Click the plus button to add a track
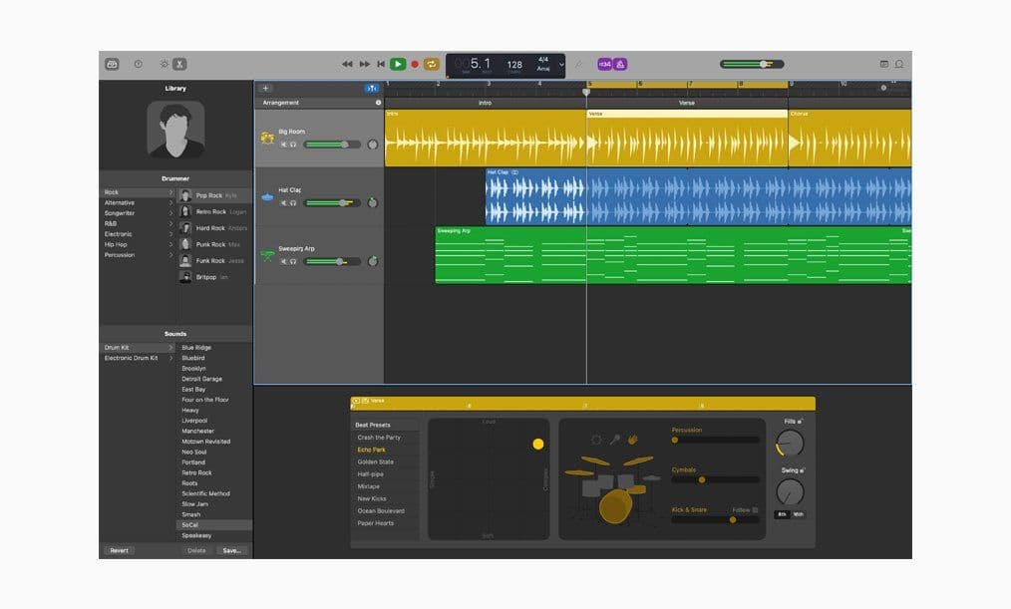Image resolution: width=1011 pixels, height=609 pixels. 265,89
